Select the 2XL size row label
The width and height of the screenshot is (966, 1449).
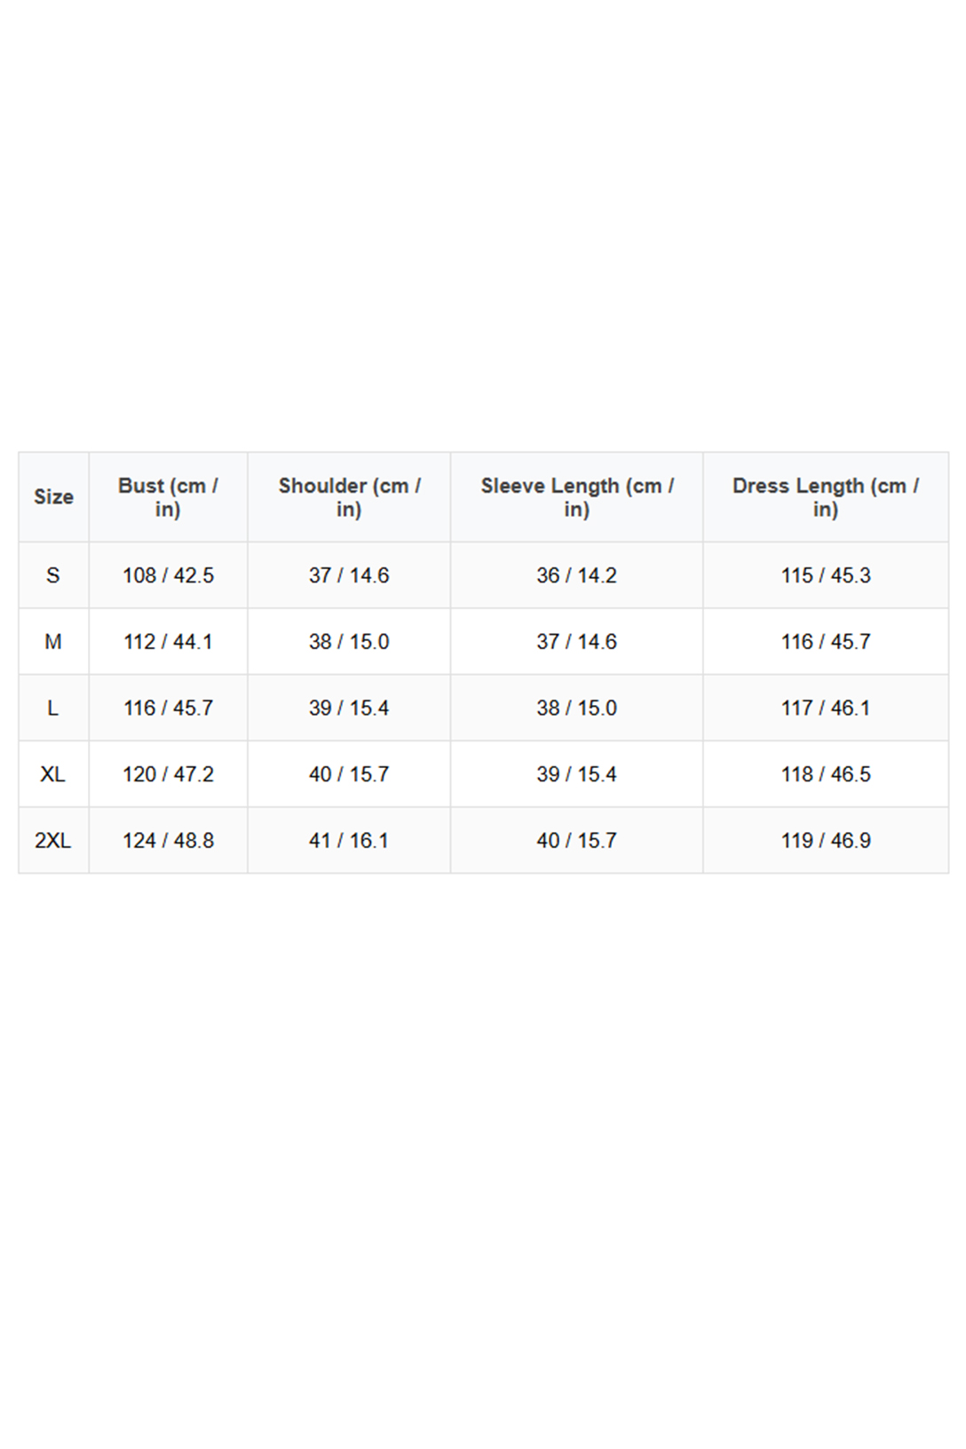53,841
